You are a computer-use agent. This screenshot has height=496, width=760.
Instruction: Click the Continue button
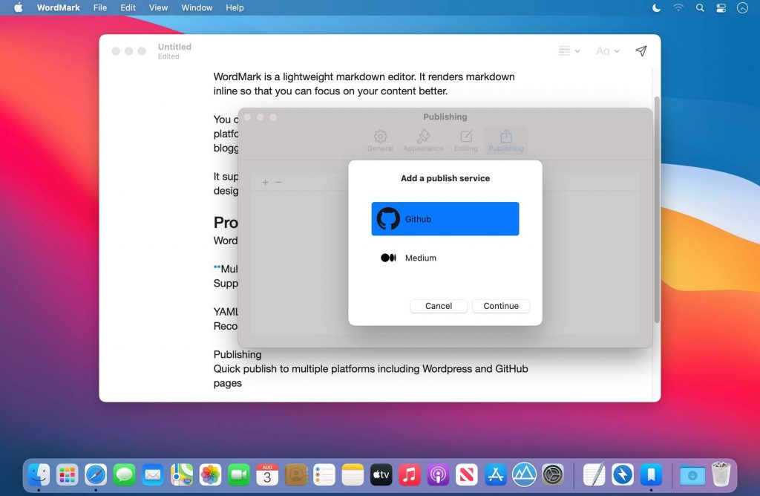tap(500, 306)
